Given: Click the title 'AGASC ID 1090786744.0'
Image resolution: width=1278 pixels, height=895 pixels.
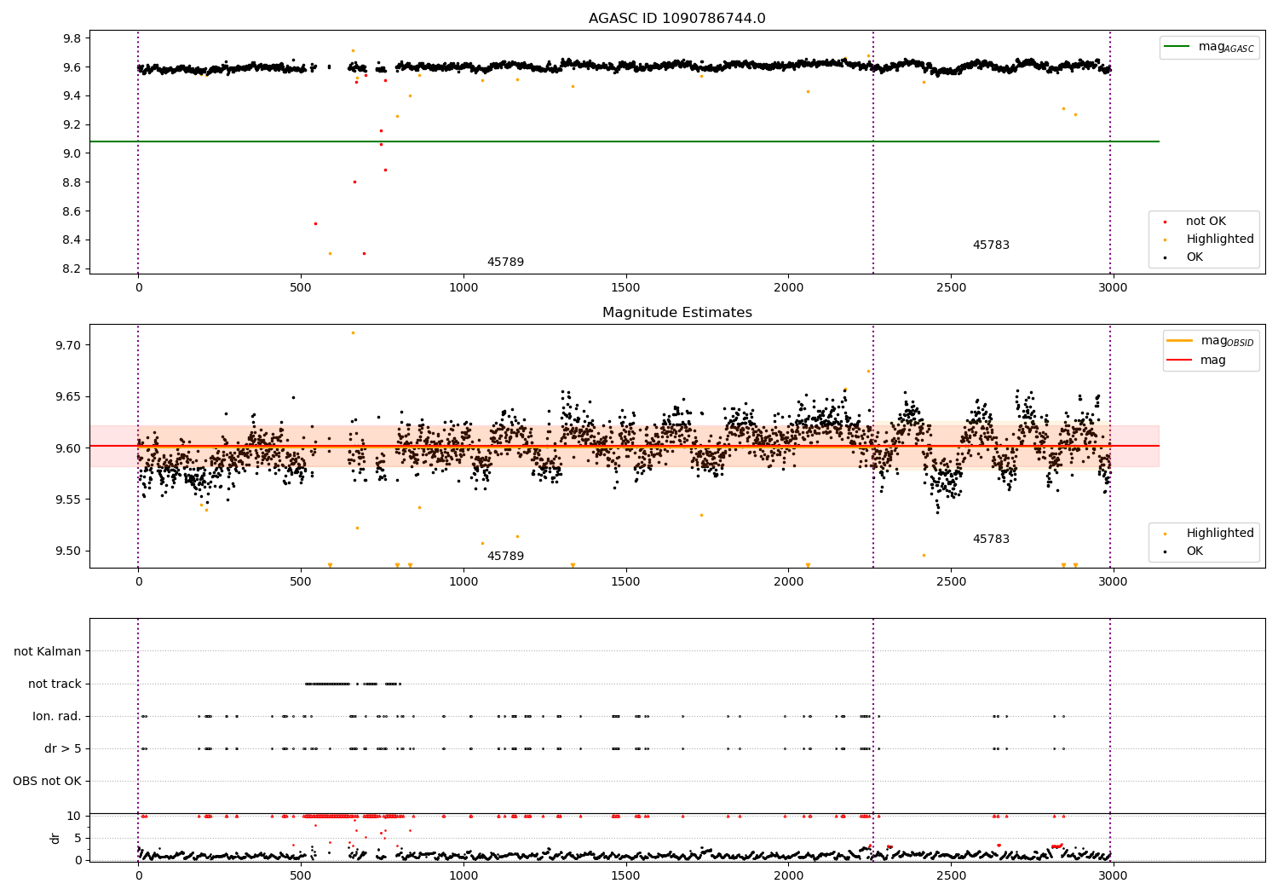Looking at the screenshot, I should 676,19.
